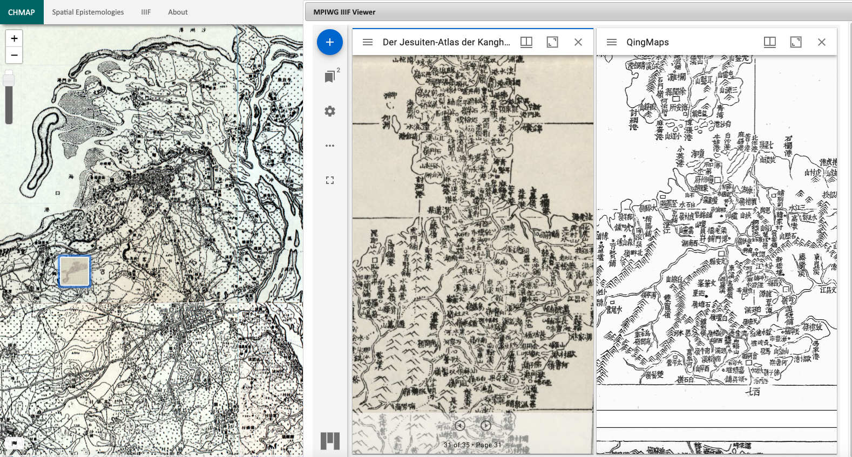Click the flag icon at map corner
This screenshot has width=852, height=457.
14,444
